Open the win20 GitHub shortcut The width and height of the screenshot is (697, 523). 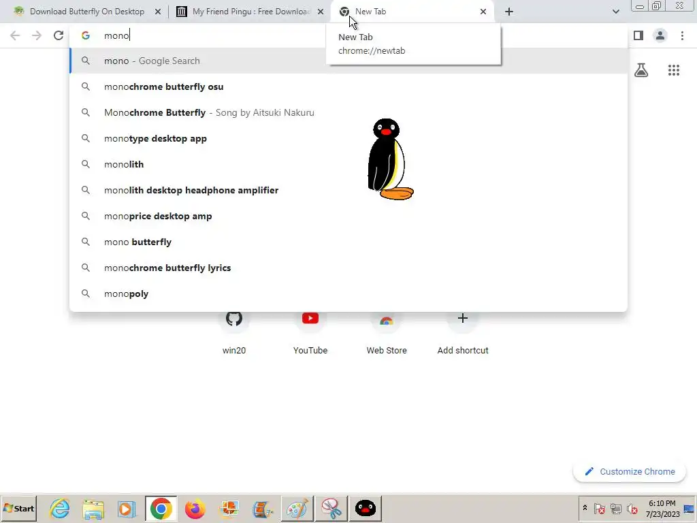pyautogui.click(x=234, y=332)
